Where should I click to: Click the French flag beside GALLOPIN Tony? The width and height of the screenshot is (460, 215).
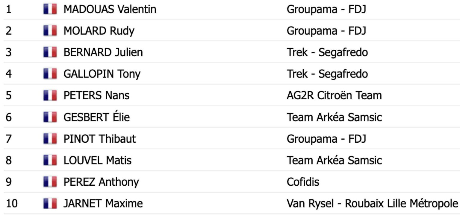(x=50, y=74)
